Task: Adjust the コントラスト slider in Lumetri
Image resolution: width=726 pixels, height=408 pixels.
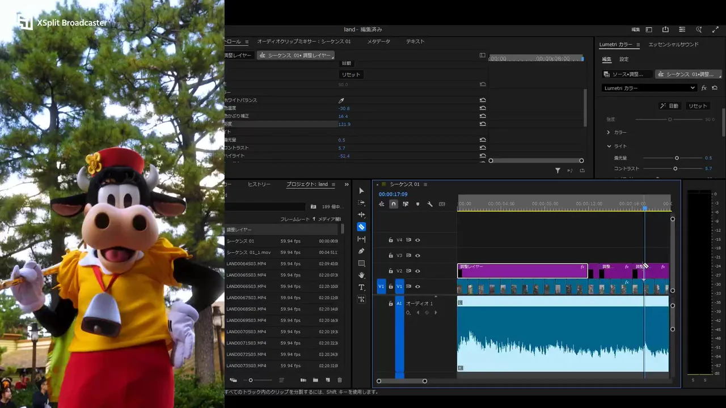Action: 675,168
